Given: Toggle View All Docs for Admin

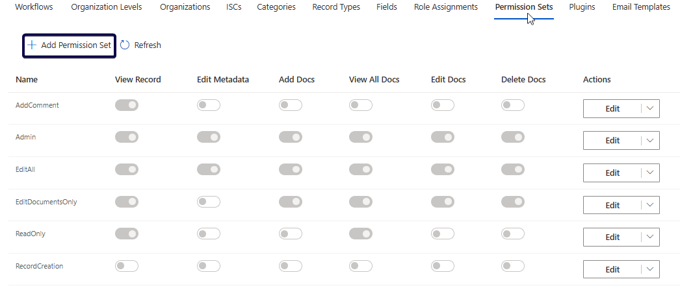Looking at the screenshot, I should (x=361, y=137).
